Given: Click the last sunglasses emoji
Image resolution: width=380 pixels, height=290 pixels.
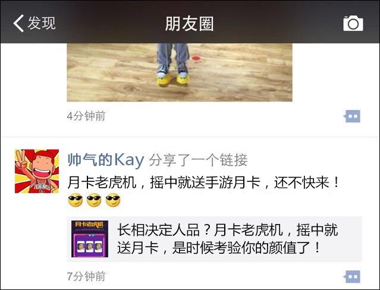Looking at the screenshot, I should (x=113, y=200).
